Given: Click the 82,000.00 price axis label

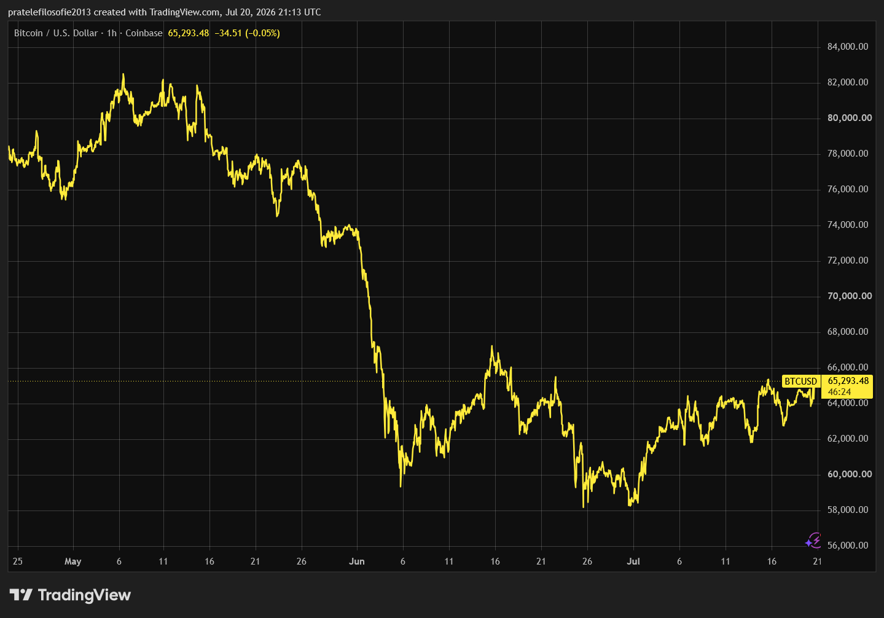Looking at the screenshot, I should [848, 82].
